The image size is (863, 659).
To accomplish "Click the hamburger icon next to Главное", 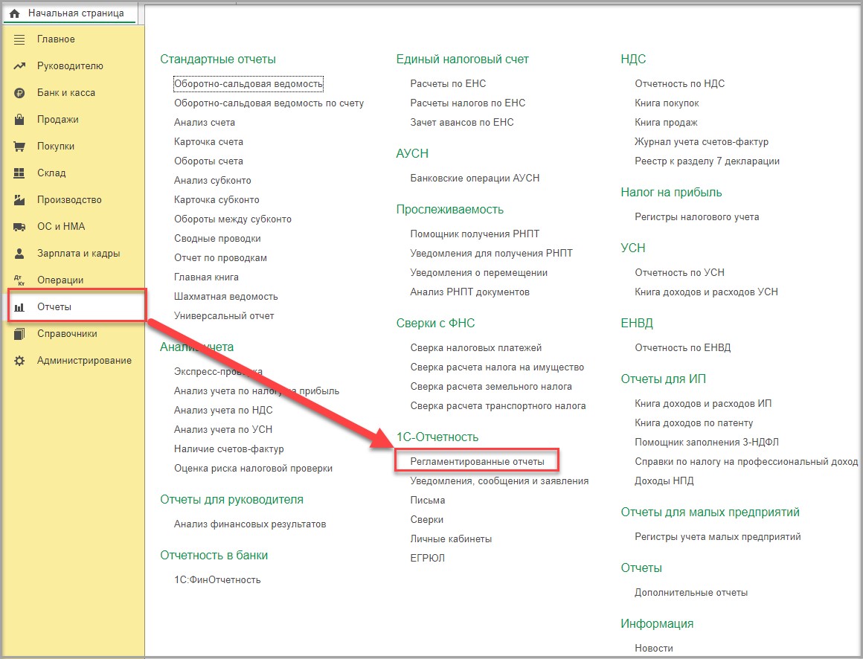I will pyautogui.click(x=19, y=39).
